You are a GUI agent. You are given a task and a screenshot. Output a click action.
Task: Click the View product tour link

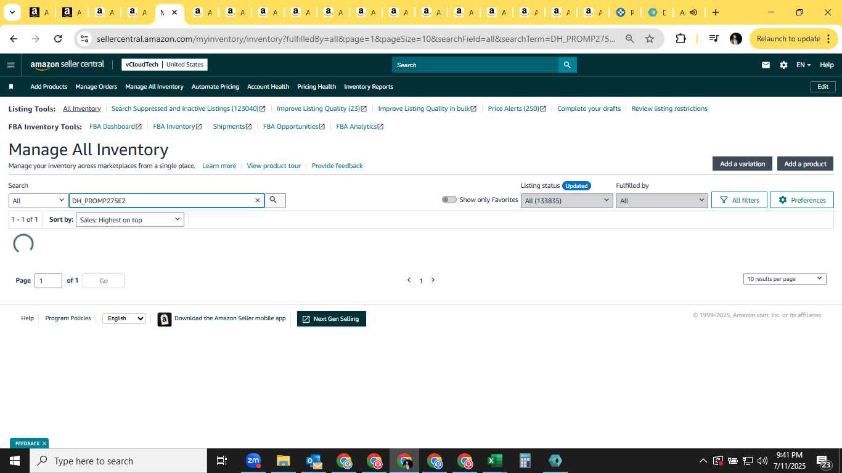(274, 166)
